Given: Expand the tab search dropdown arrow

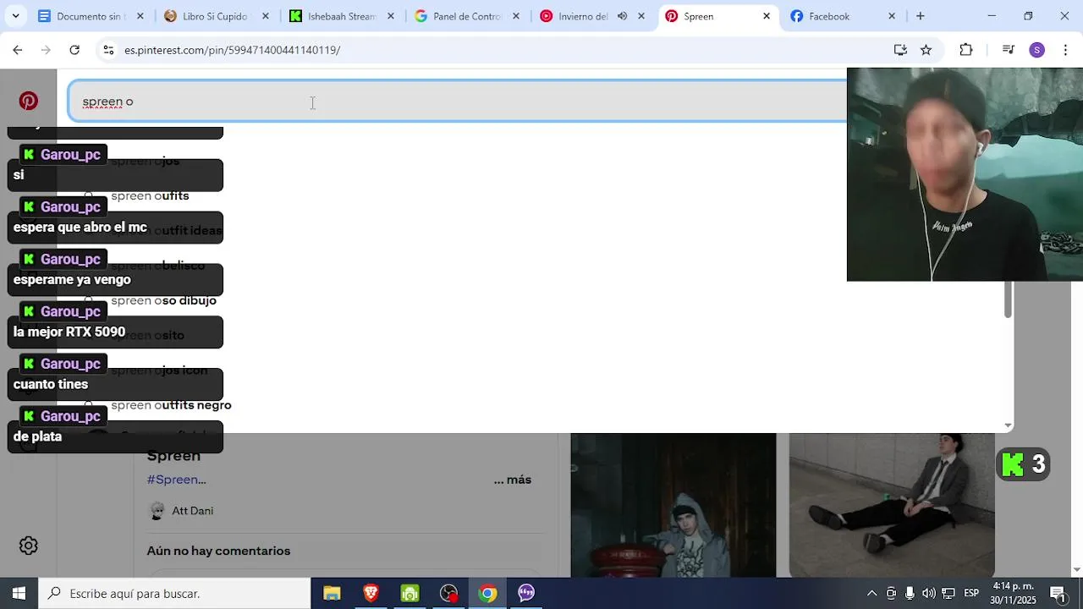Looking at the screenshot, I should click(x=15, y=16).
